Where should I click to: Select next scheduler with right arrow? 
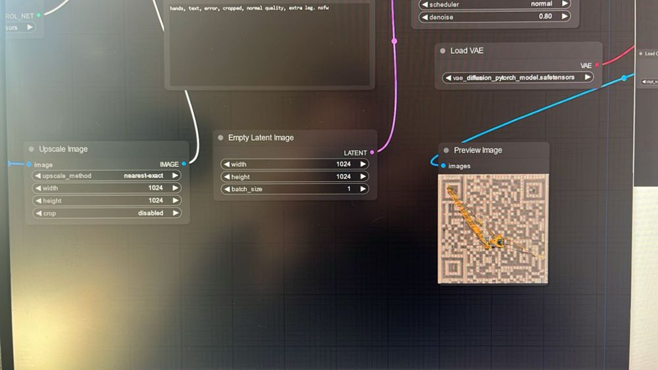pyautogui.click(x=565, y=4)
